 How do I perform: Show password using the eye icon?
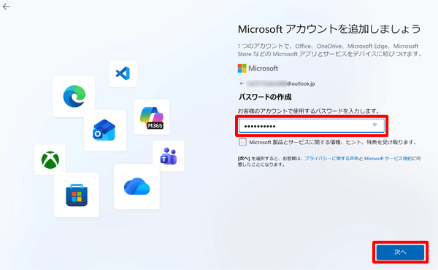pos(374,125)
